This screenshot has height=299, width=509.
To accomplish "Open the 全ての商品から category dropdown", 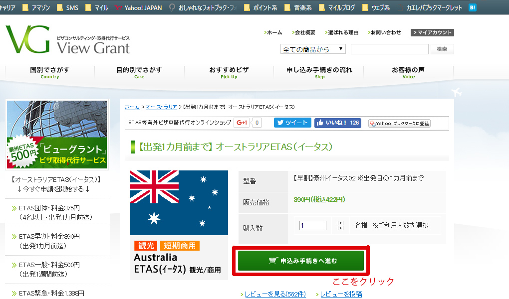I will [x=313, y=49].
